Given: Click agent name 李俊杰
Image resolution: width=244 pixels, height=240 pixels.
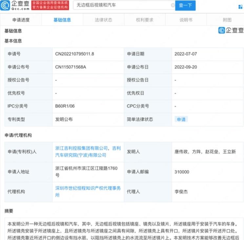Looking at the screenshot, I should (x=181, y=191).
